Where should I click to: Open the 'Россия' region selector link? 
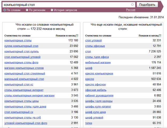click(131, 10)
